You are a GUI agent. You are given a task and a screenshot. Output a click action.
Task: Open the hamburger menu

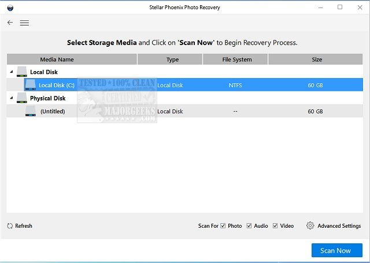tap(24, 23)
